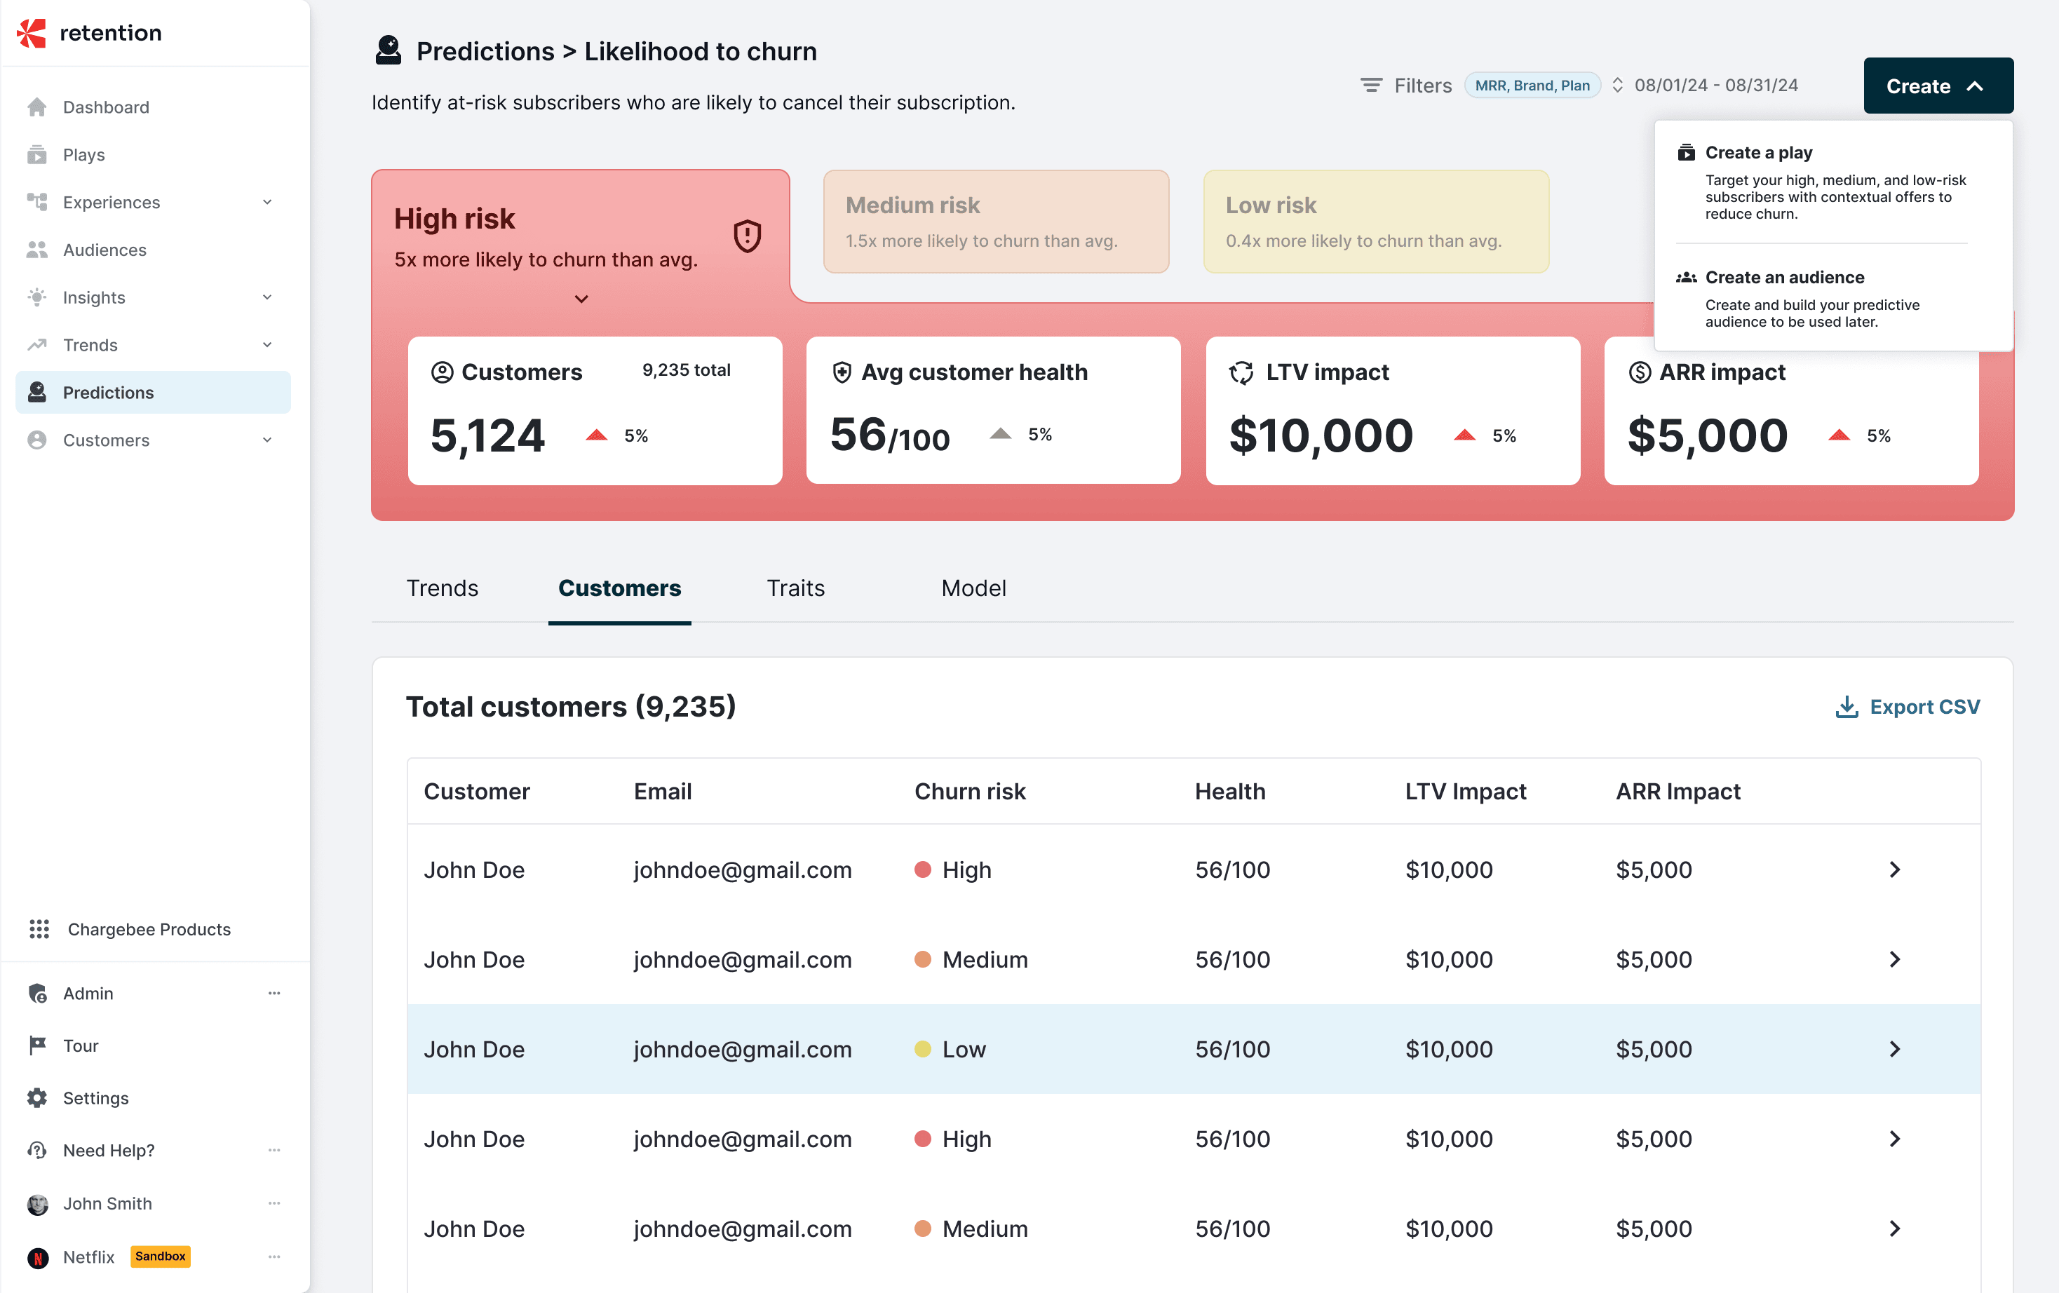The image size is (2059, 1293).
Task: Collapse the Create dropdown button
Action: [1938, 86]
